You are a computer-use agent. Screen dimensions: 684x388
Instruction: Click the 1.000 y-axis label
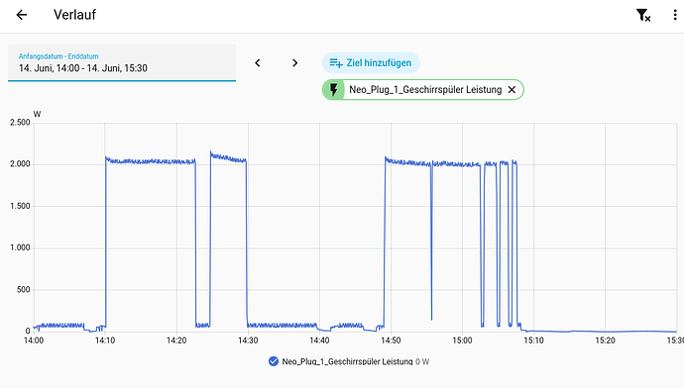20,247
